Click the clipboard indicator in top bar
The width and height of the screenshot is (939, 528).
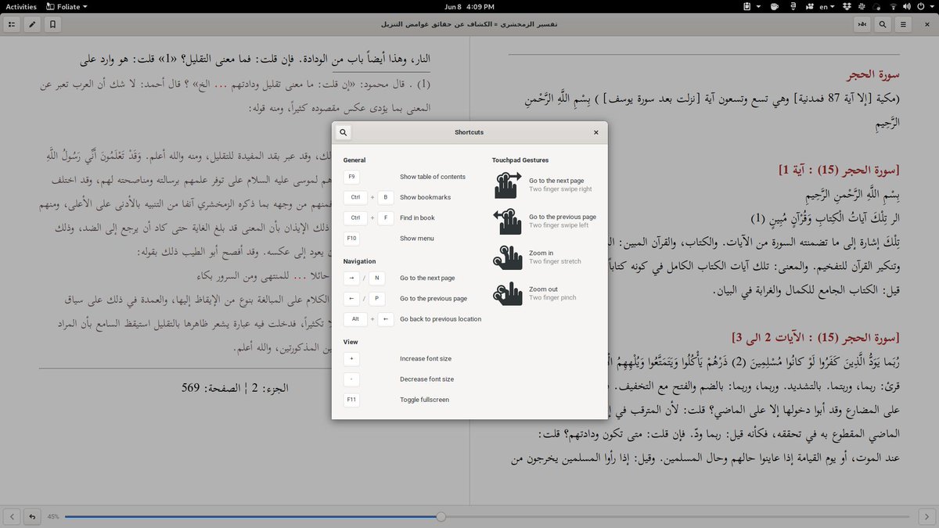pos(749,6)
